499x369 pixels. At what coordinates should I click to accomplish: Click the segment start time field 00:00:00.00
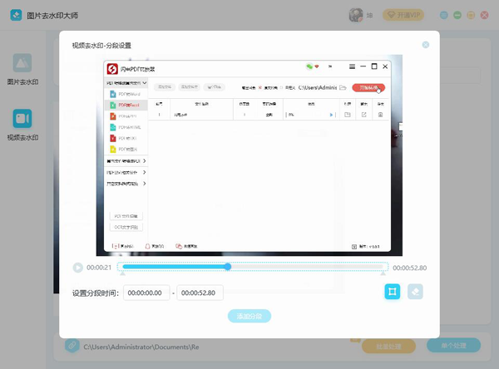tap(146, 293)
